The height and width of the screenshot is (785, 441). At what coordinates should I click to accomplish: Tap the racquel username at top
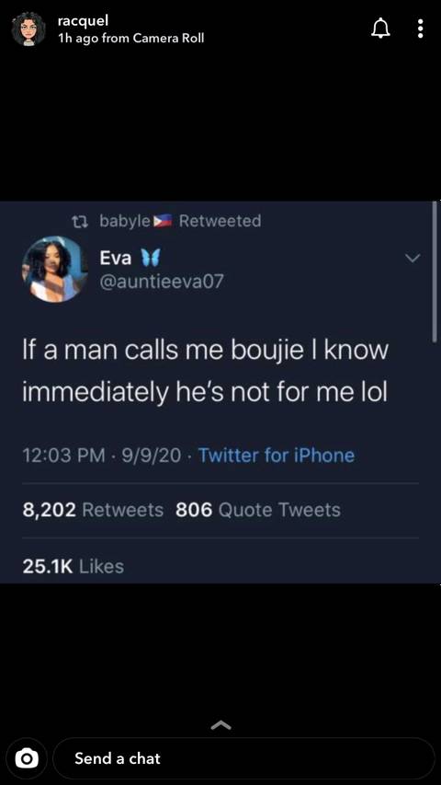[83, 21]
